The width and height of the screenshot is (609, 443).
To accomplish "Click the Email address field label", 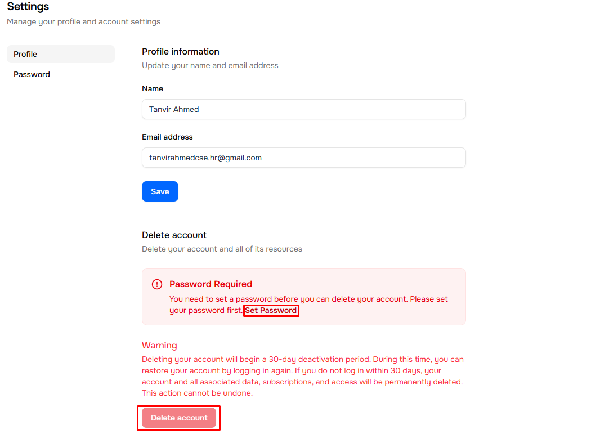I will 167,137.
